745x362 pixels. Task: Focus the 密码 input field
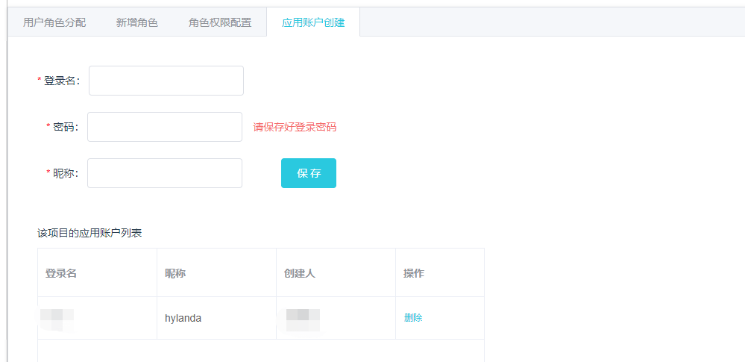165,127
